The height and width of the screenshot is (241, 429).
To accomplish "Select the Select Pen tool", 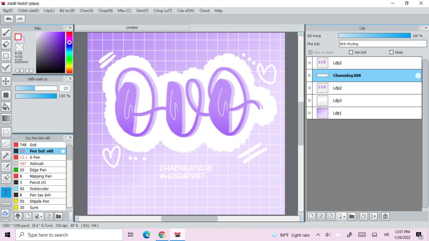I will (x=6, y=167).
